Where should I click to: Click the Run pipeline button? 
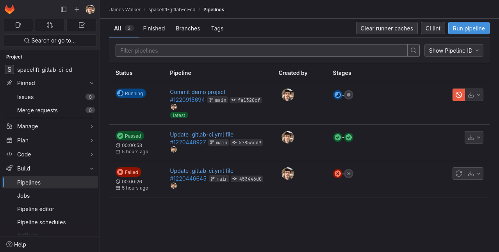click(469, 28)
